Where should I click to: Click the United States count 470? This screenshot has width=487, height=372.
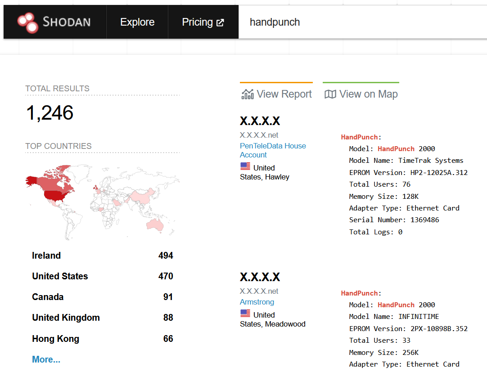coord(166,276)
